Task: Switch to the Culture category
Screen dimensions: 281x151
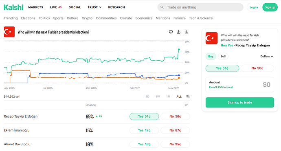Action: coord(72,18)
